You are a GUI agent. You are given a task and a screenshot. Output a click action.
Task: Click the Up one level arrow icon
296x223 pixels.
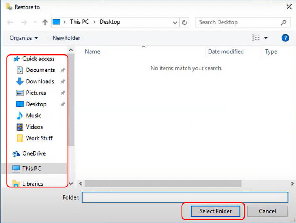point(45,22)
